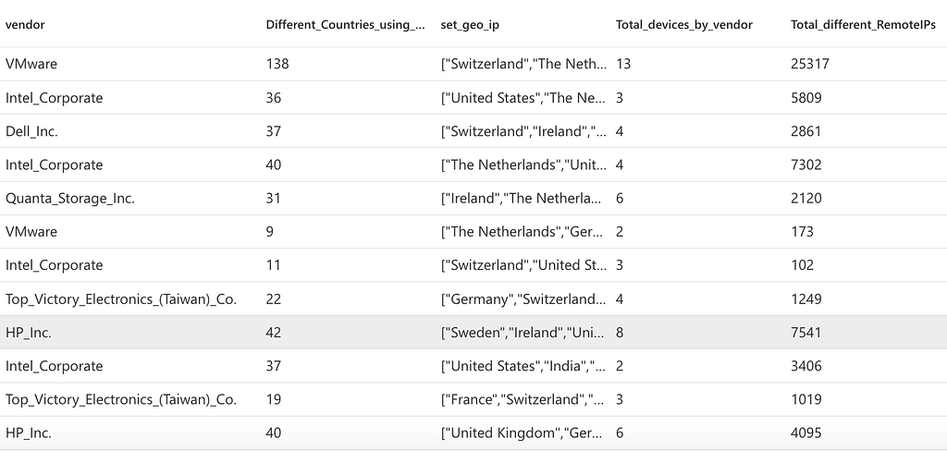Click the Quanta_Storage_Inc. vendor cell
The height and width of the screenshot is (451, 947).
[x=69, y=198]
